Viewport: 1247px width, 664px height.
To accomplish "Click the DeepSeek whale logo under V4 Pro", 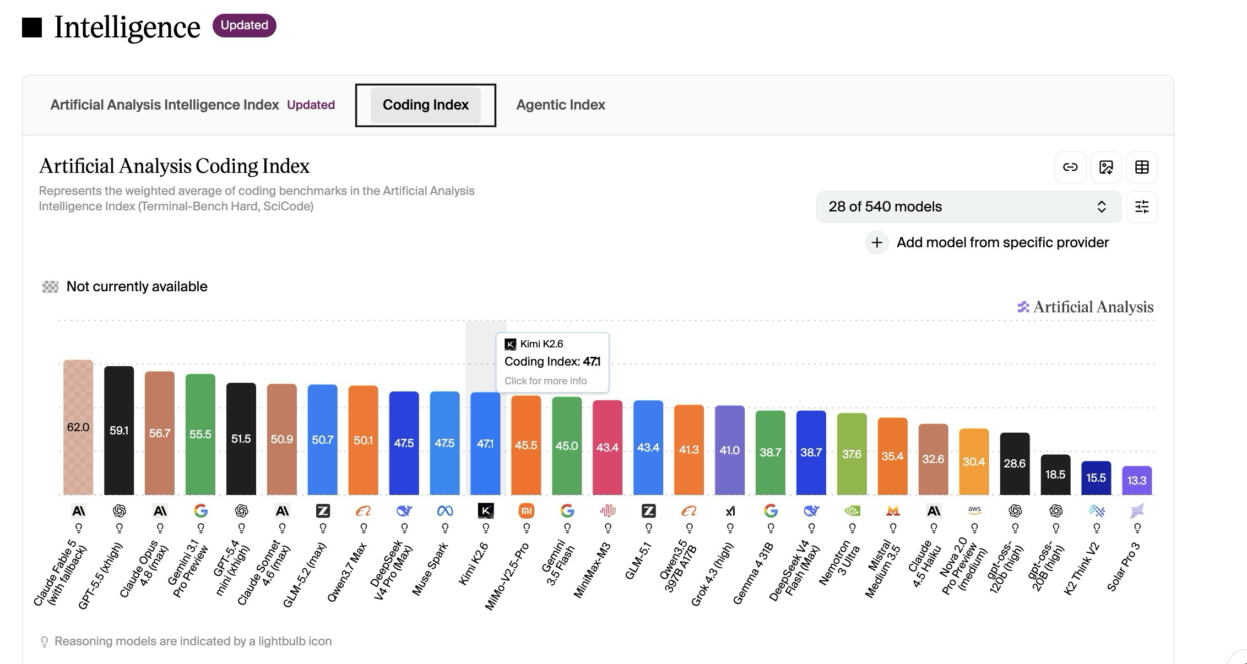I will [404, 511].
